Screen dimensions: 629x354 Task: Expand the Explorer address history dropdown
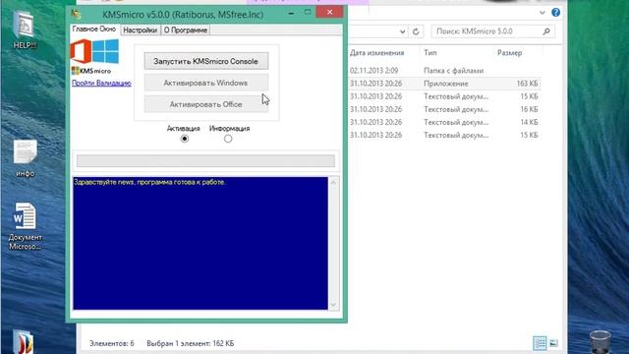point(402,31)
